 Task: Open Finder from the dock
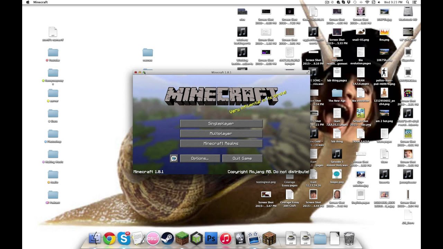(x=94, y=238)
